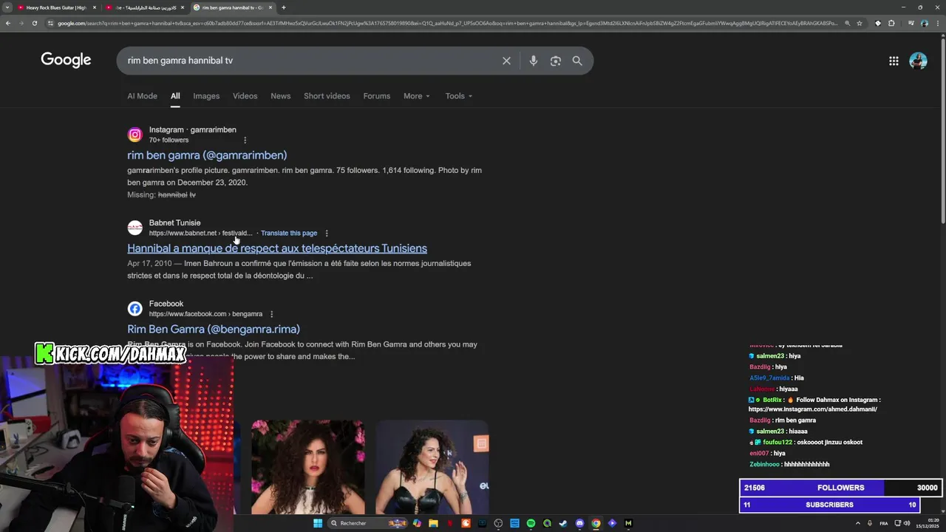Open Hannibal a manque de respect result
The image size is (946, 532).
277,248
